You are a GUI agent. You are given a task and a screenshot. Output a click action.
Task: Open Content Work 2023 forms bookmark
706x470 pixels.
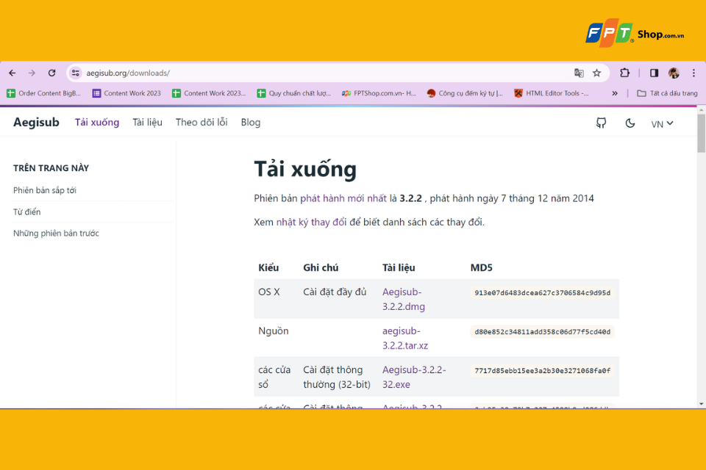pyautogui.click(x=126, y=93)
